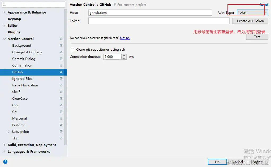Click project-level icon on Issue Navigation row
This screenshot has width=271, height=167.
pos(61,85)
